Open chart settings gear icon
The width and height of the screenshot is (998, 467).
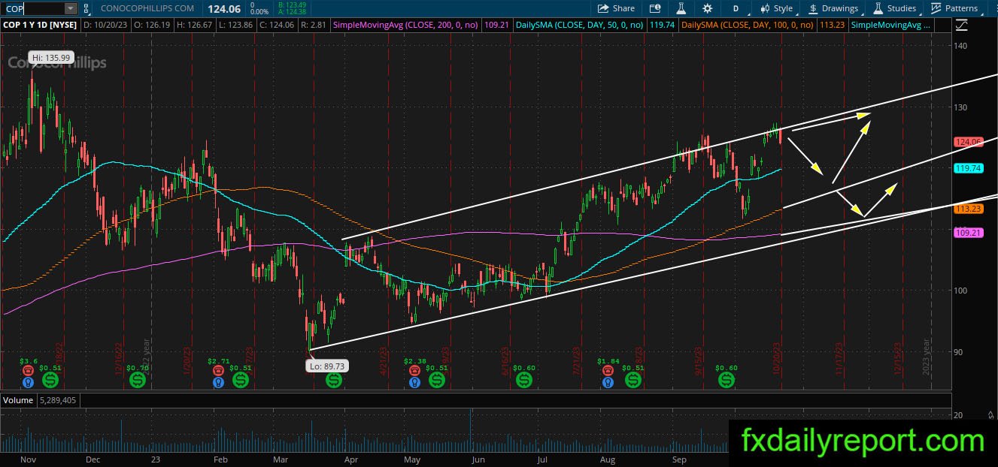pyautogui.click(x=707, y=8)
